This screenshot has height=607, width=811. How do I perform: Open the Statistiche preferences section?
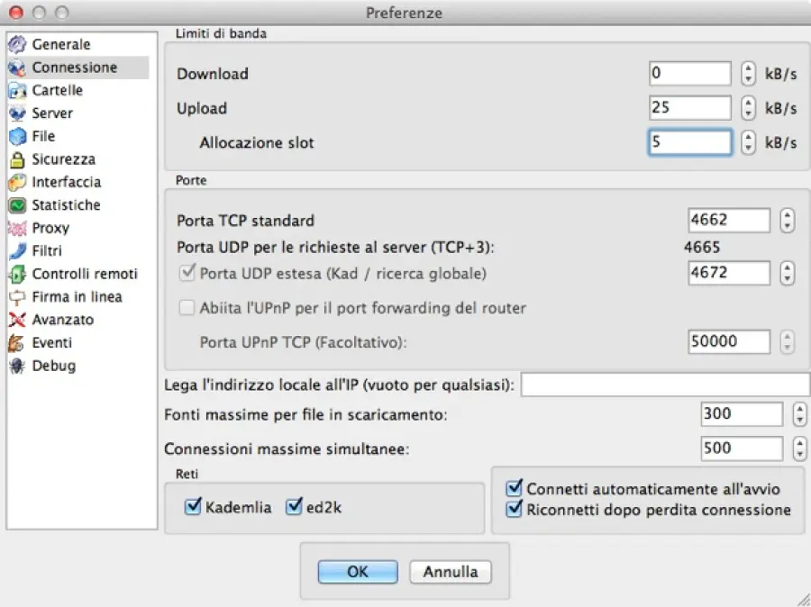tap(66, 204)
